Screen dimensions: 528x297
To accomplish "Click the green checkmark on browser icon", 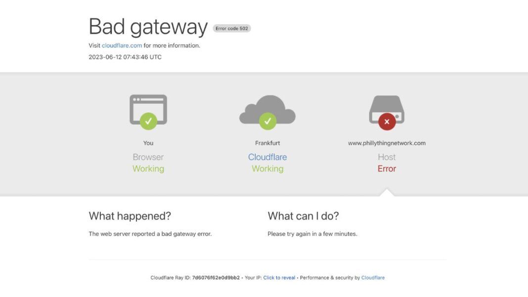I will click(148, 121).
